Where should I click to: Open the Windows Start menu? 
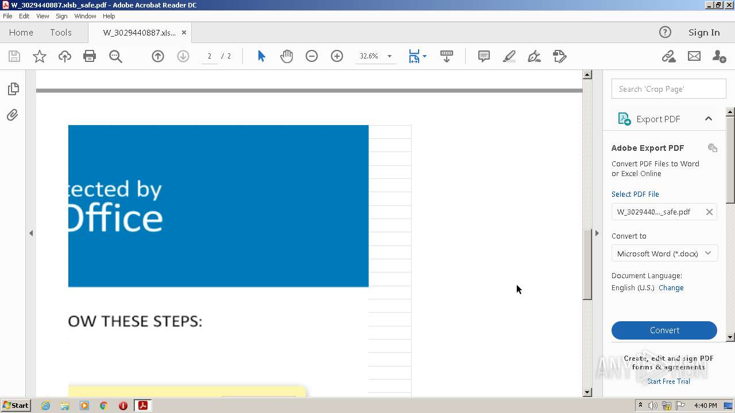click(16, 406)
